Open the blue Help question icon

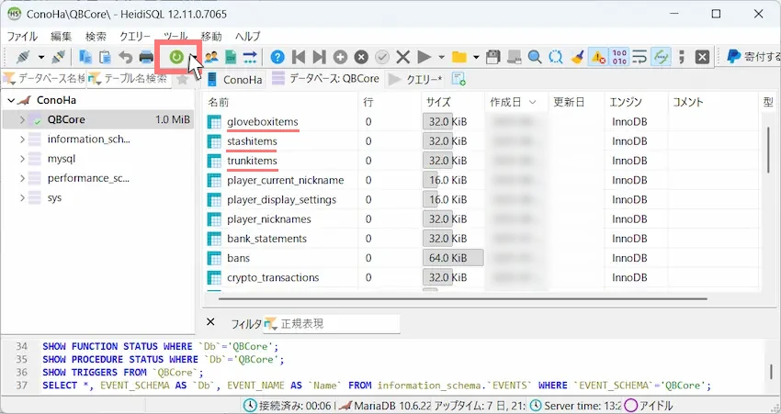pos(277,57)
